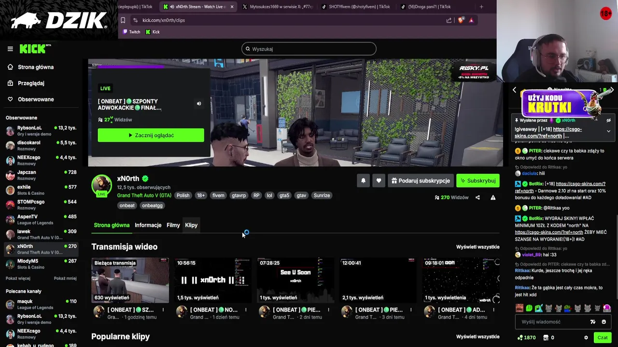618x347 pixels.
Task: Show all in Transmisja wideo section
Action: coord(478,247)
